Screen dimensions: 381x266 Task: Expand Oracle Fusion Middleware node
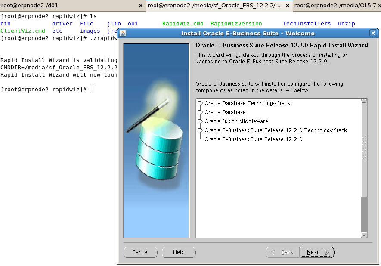pos(200,121)
